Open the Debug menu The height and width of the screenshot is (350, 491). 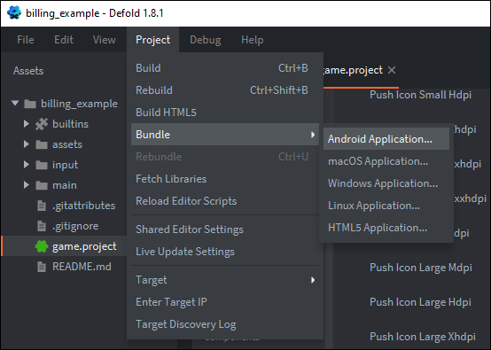pos(205,40)
